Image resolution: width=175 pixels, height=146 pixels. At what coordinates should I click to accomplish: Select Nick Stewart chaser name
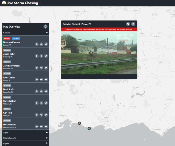10,125
